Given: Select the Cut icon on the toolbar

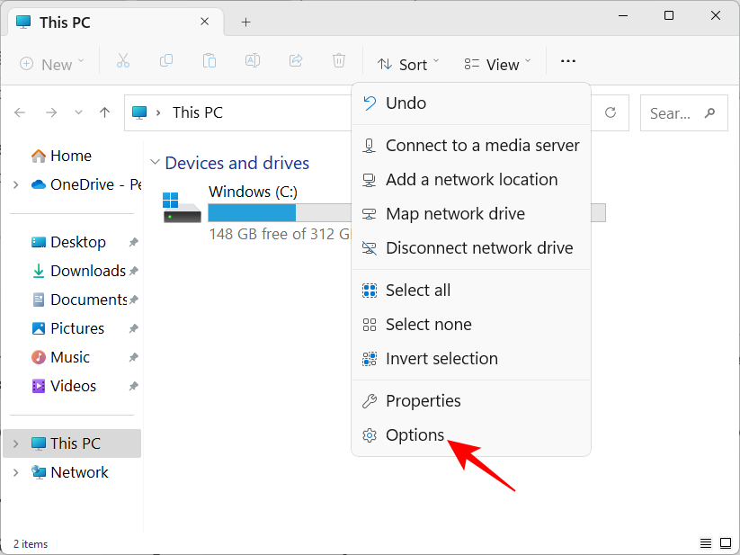Looking at the screenshot, I should click(123, 60).
